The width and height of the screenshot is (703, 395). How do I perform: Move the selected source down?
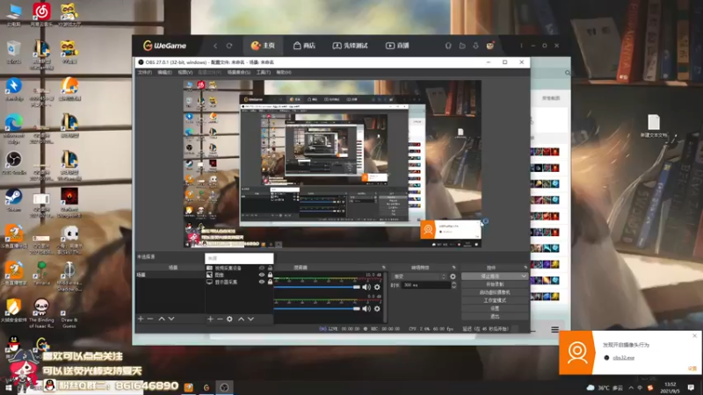[x=250, y=319]
